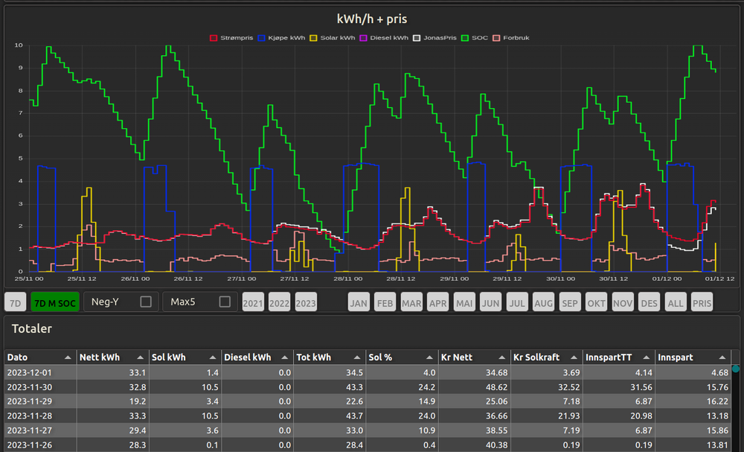
Task: Click sort arrow on Nett kWh column
Action: coord(141,358)
